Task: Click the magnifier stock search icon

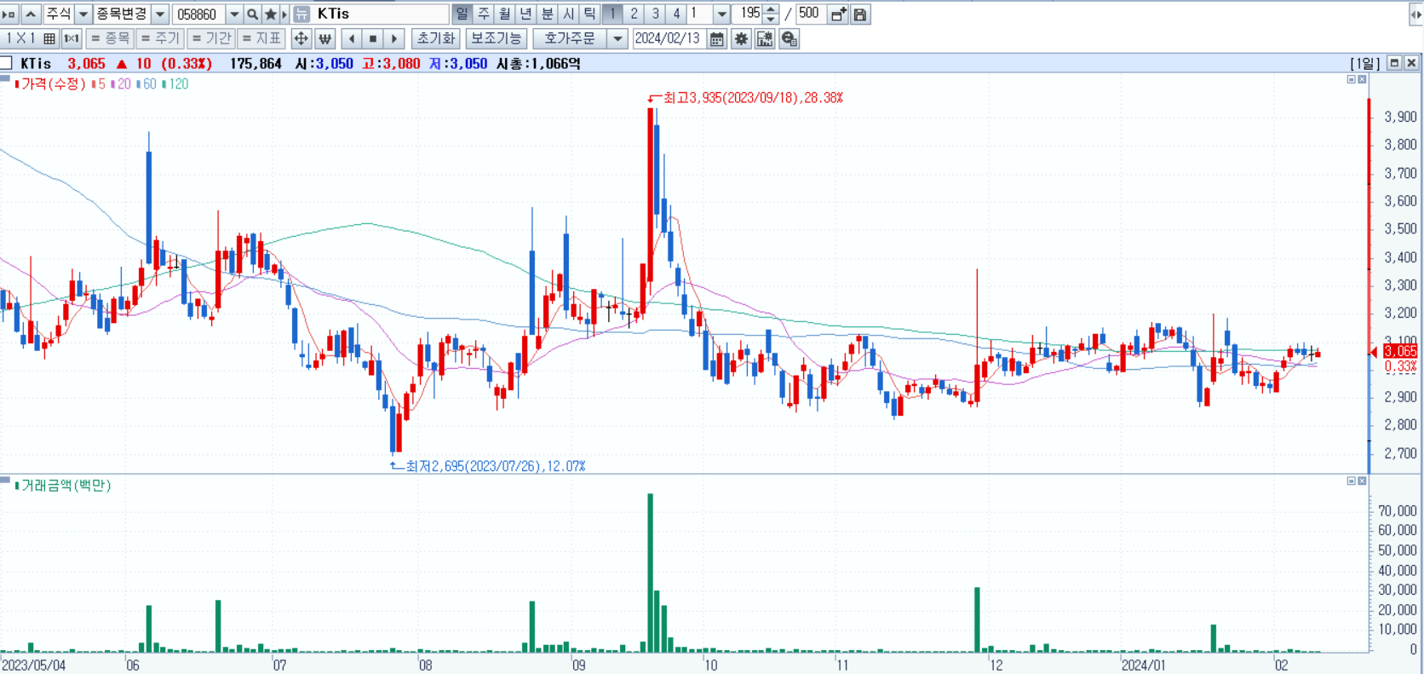Action: pyautogui.click(x=252, y=14)
